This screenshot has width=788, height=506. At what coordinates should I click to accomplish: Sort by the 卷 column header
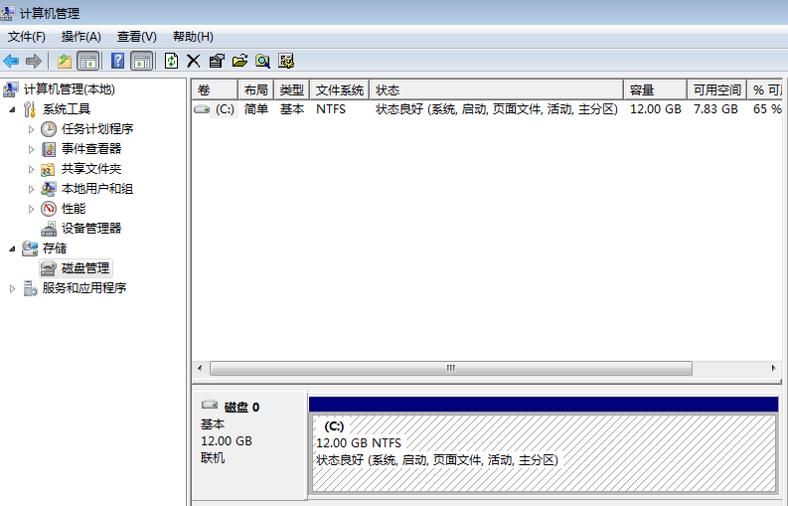[215, 90]
